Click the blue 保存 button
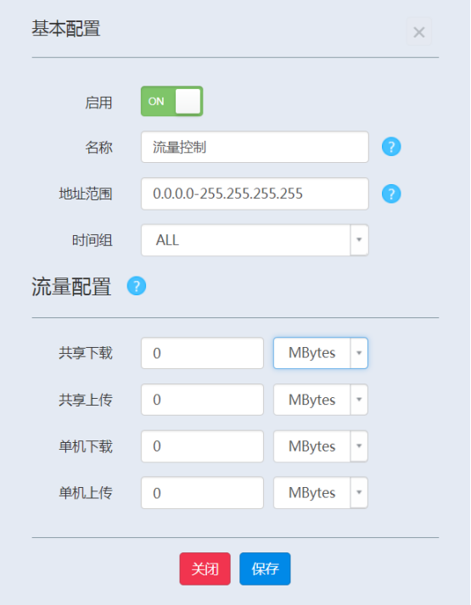 click(265, 569)
